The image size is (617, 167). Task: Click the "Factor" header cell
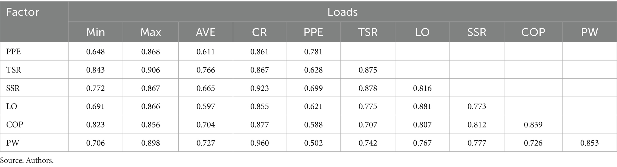23,12
